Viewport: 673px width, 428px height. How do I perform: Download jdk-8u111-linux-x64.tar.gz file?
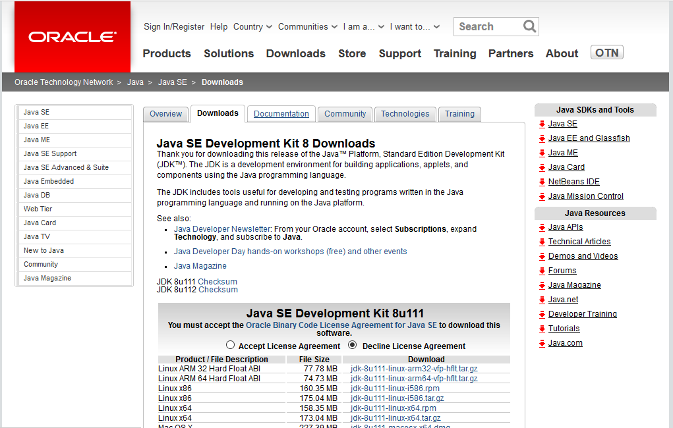tap(395, 418)
